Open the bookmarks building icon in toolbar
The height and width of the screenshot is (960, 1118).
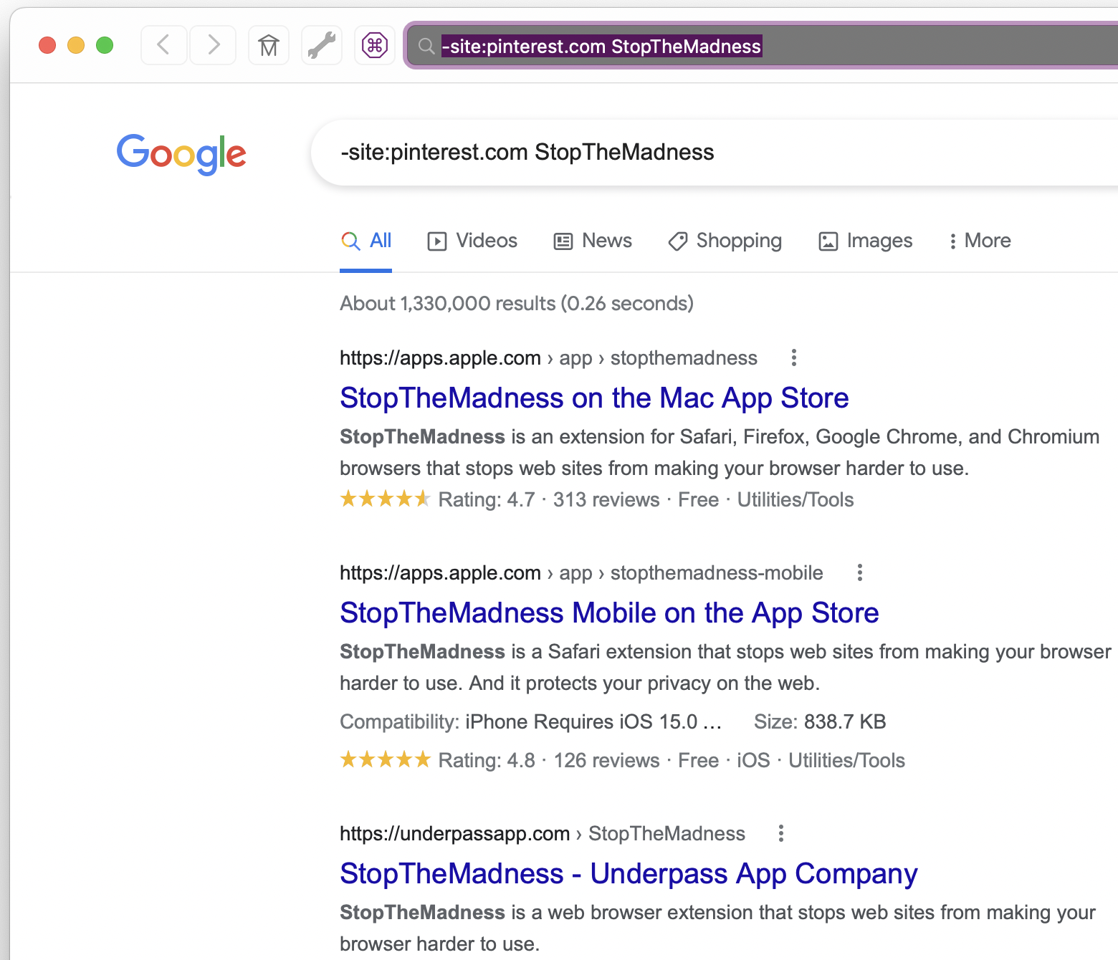(269, 45)
